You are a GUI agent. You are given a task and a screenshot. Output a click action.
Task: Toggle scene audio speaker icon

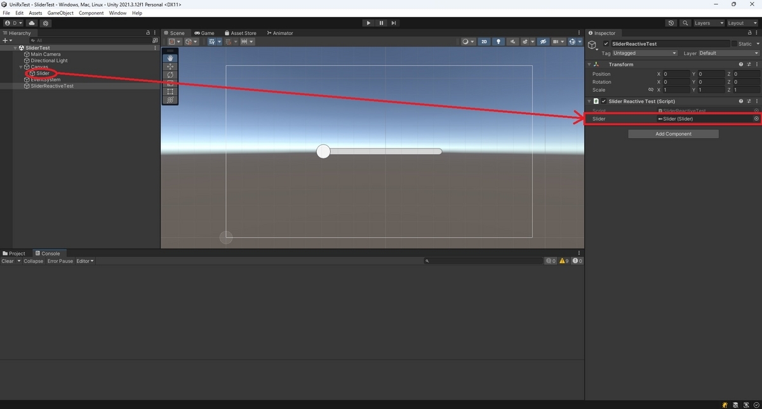[513, 42]
